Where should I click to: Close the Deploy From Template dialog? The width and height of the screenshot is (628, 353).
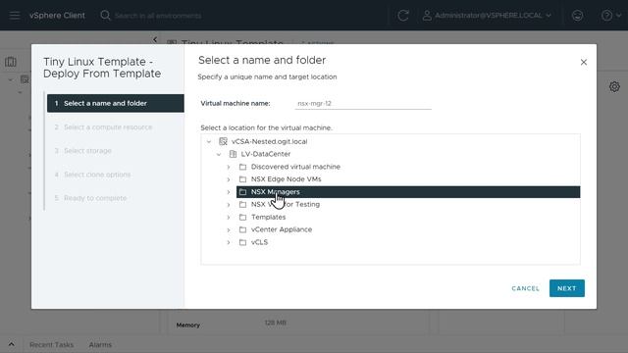tap(584, 62)
